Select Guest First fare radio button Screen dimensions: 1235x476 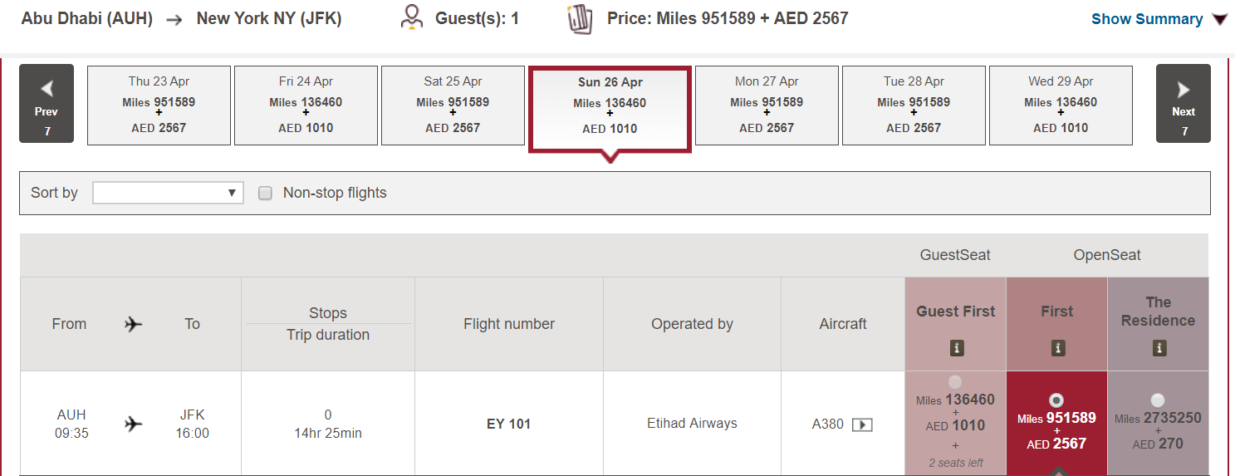click(x=955, y=382)
